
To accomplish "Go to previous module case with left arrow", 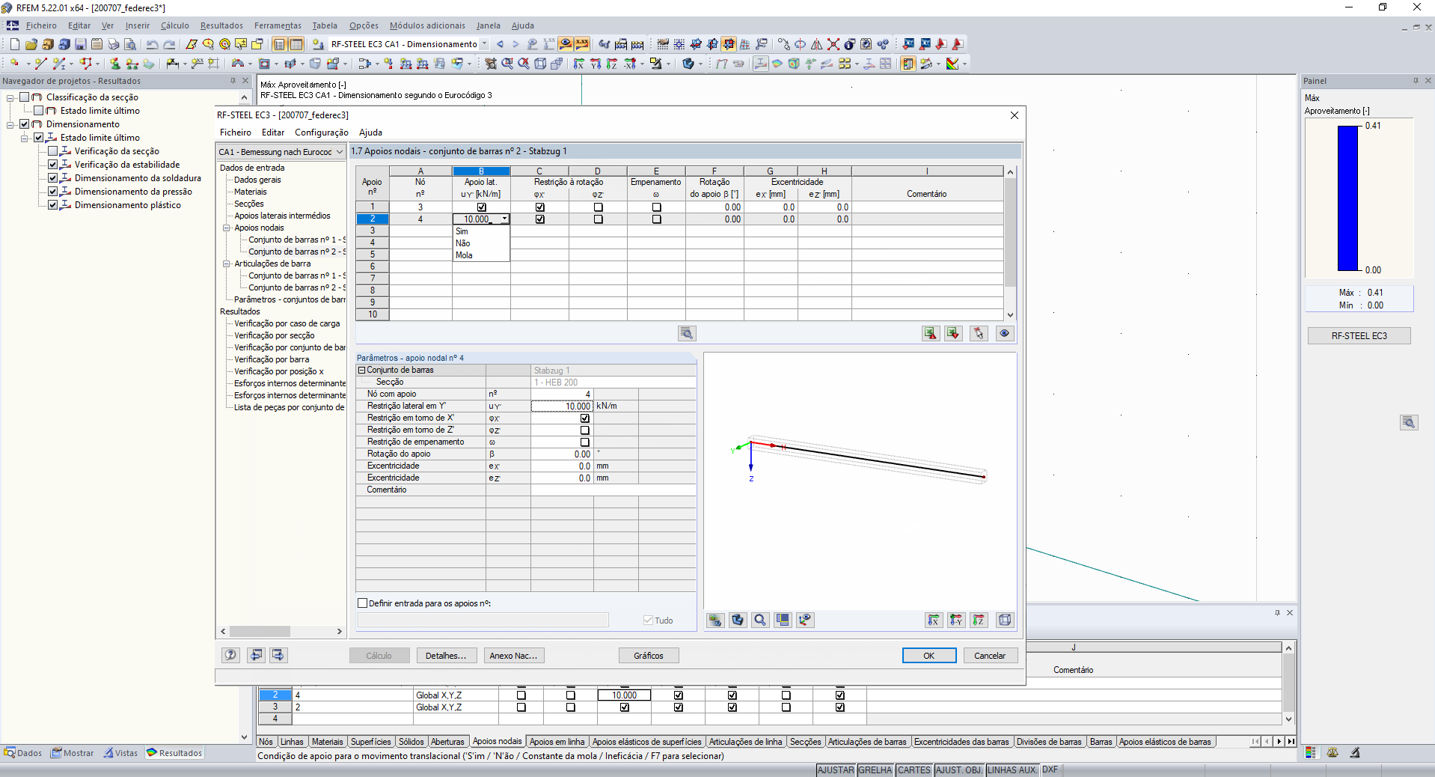I will pyautogui.click(x=500, y=44).
